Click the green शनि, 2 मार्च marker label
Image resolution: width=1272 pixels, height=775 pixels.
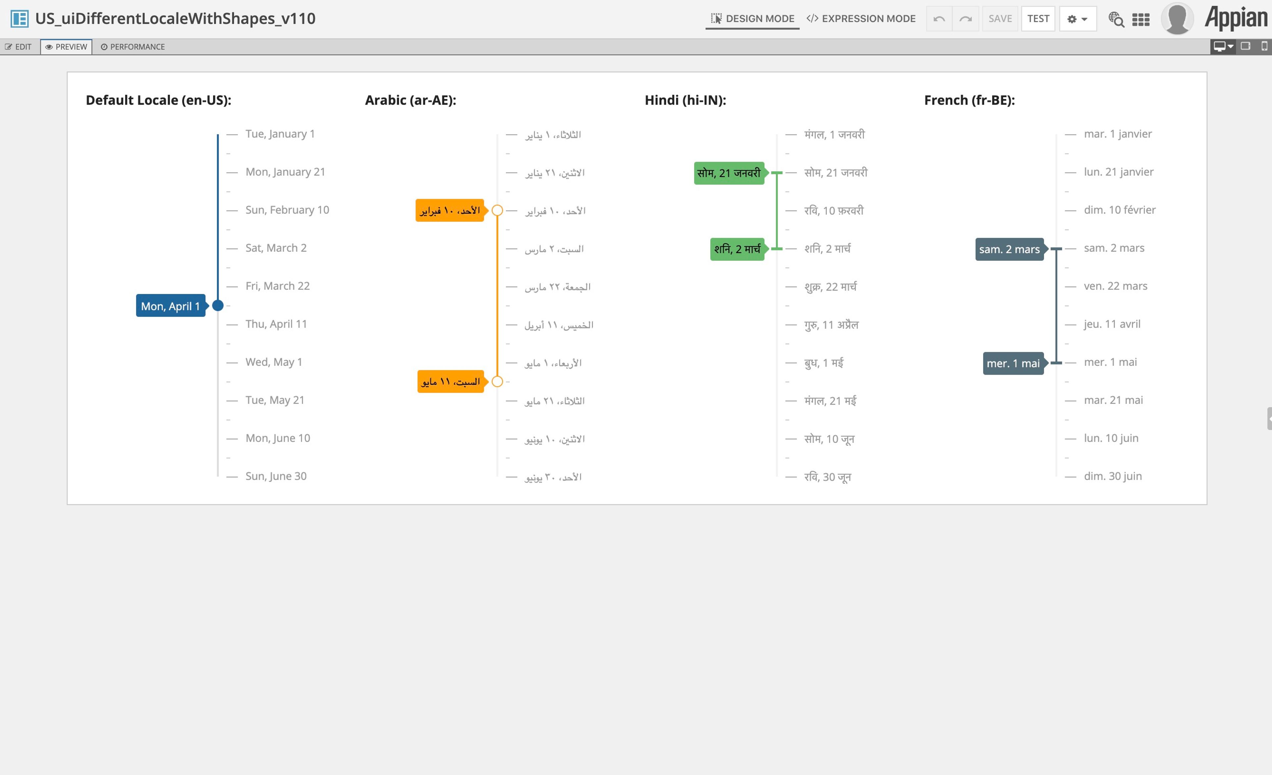737,249
